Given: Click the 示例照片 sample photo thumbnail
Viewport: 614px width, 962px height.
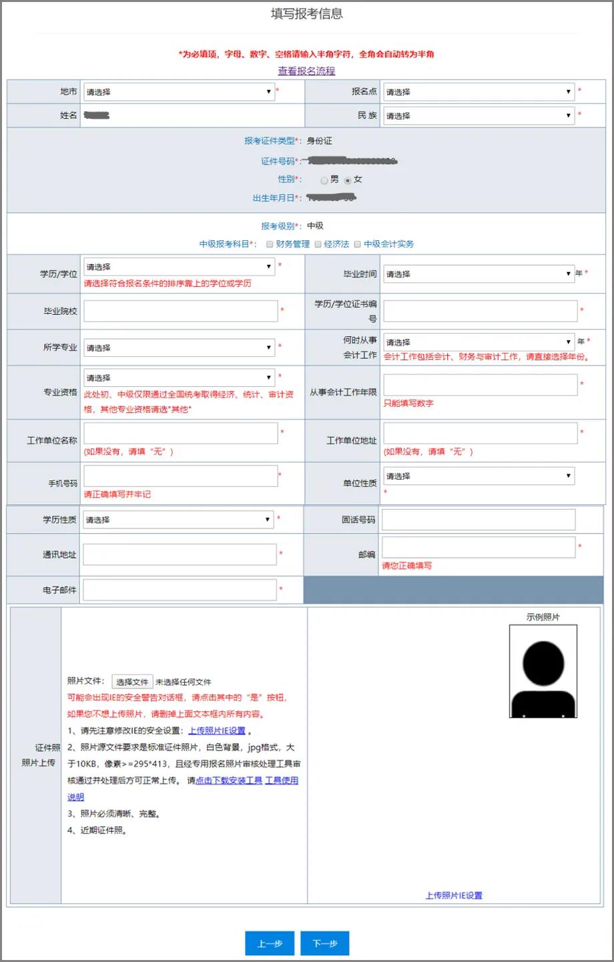Looking at the screenshot, I should (x=543, y=671).
